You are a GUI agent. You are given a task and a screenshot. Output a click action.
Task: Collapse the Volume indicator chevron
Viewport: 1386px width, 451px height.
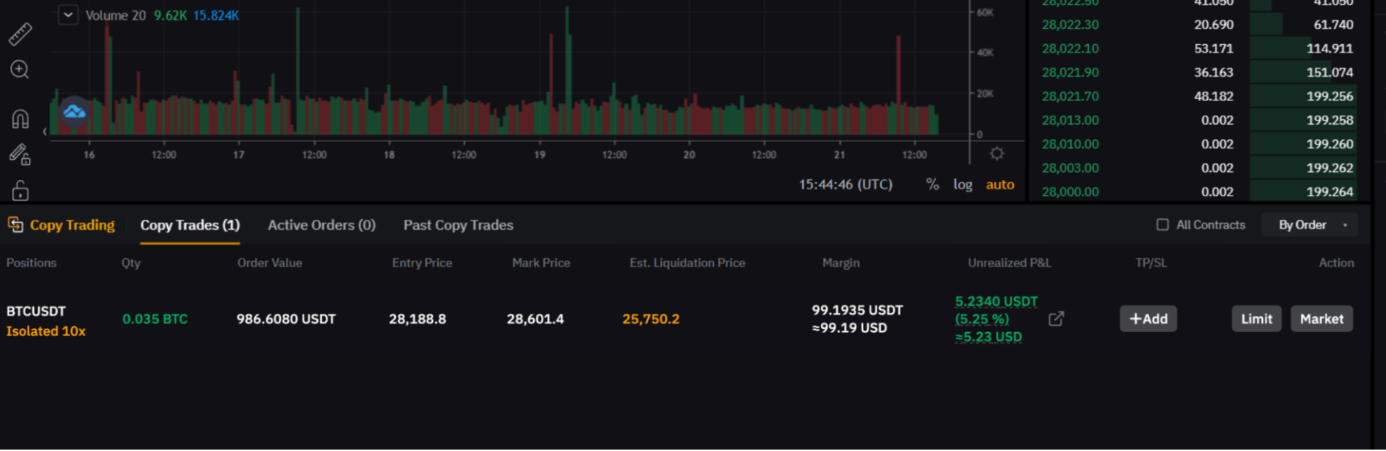68,15
